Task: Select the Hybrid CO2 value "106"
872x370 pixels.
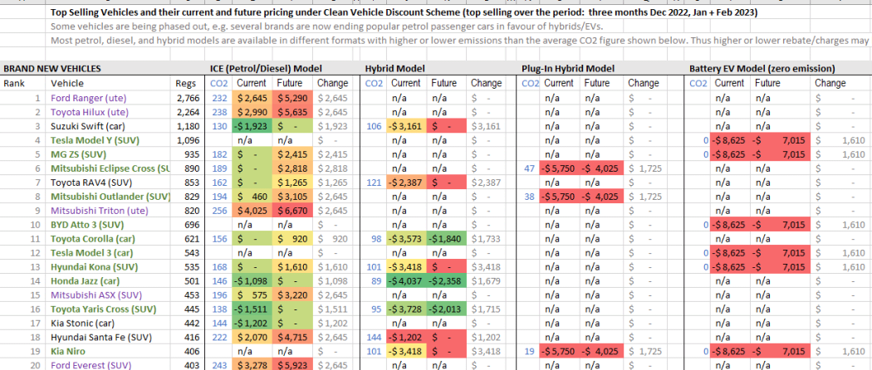Action: pyautogui.click(x=375, y=126)
